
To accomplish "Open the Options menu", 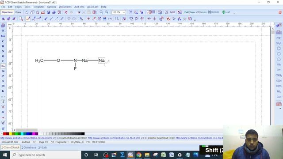I will coord(52,7).
